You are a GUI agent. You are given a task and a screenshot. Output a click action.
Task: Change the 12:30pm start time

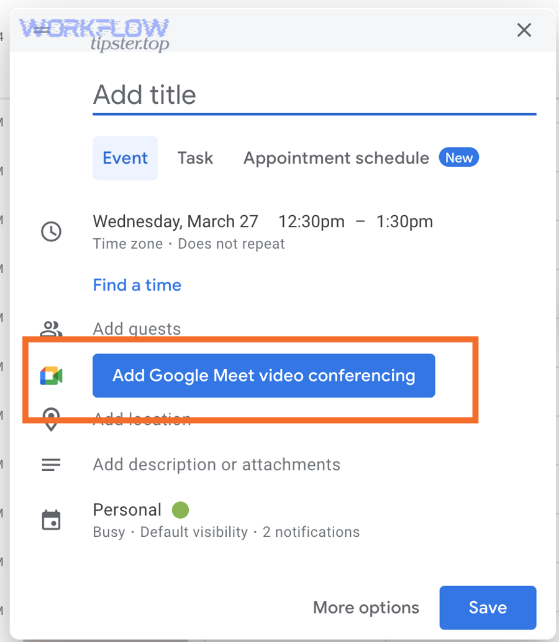click(312, 221)
